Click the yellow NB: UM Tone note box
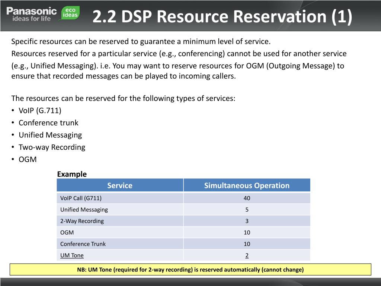This screenshot has width=381, height=286. click(190, 270)
